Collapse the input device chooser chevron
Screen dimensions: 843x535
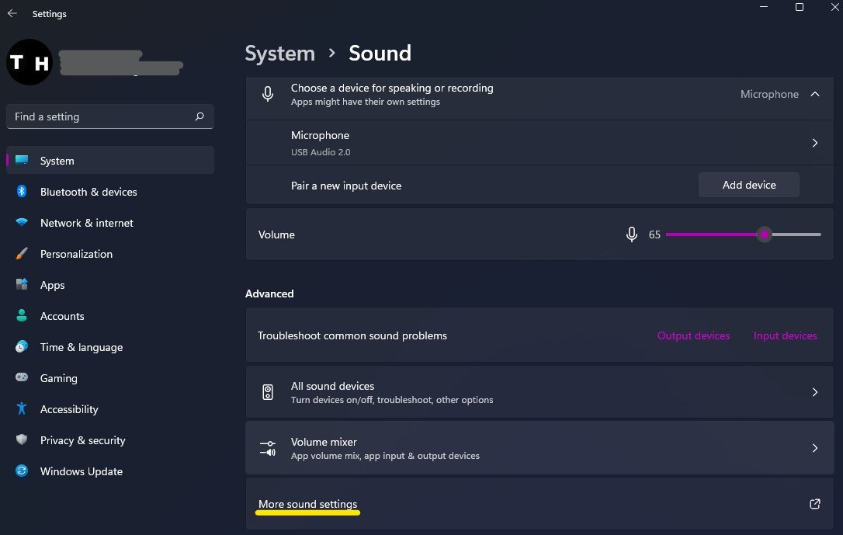[x=814, y=94]
